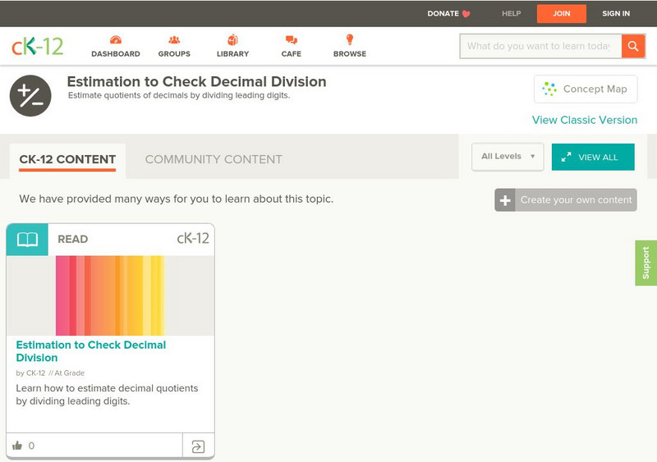This screenshot has height=462, width=657.
Task: Click Sign In
Action: 616,13
